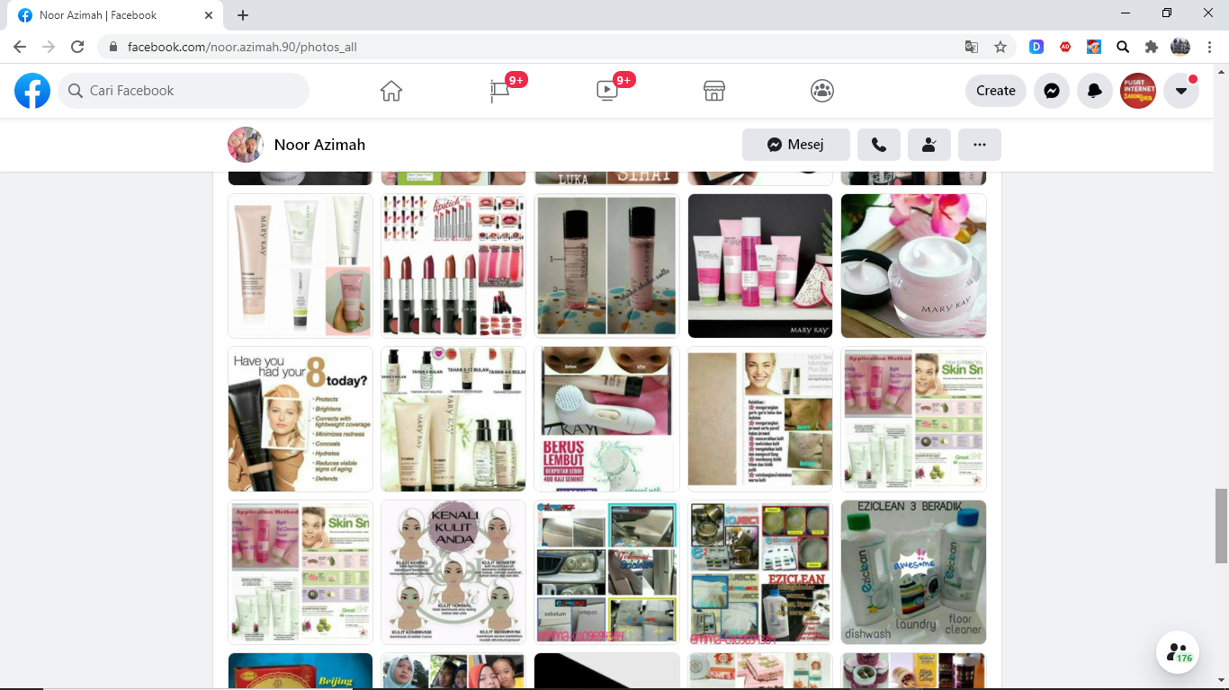Open the Home feed icon

390,91
